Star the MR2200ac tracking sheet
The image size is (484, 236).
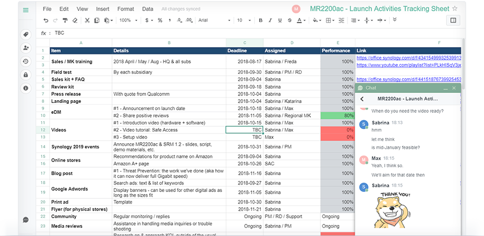pyautogui.click(x=455, y=8)
